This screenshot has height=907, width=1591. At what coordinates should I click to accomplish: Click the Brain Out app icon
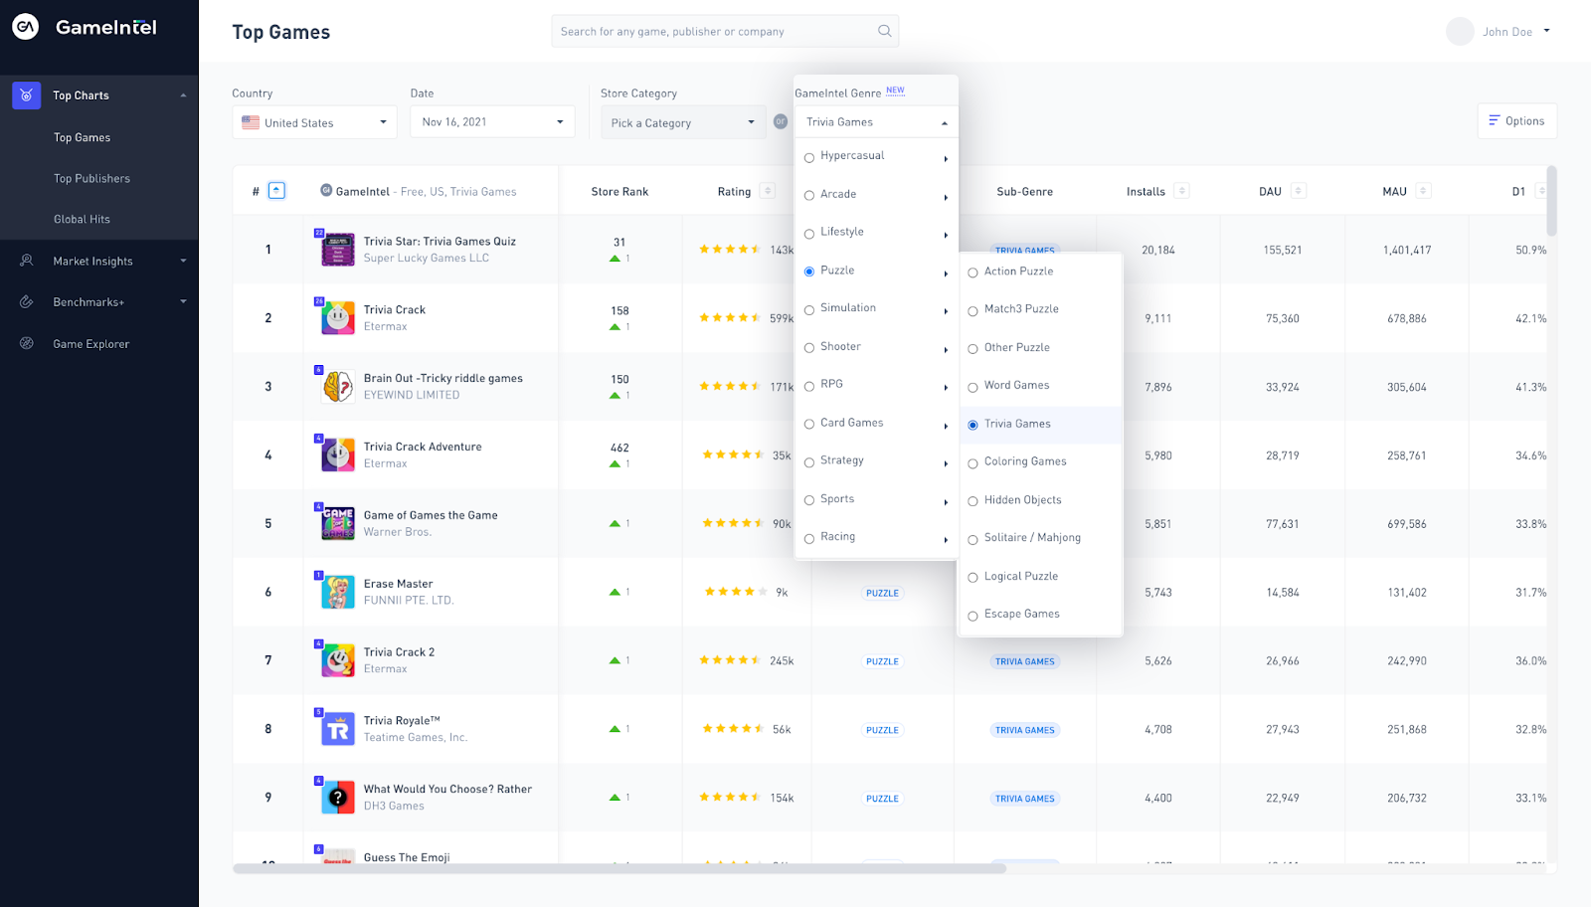click(338, 386)
